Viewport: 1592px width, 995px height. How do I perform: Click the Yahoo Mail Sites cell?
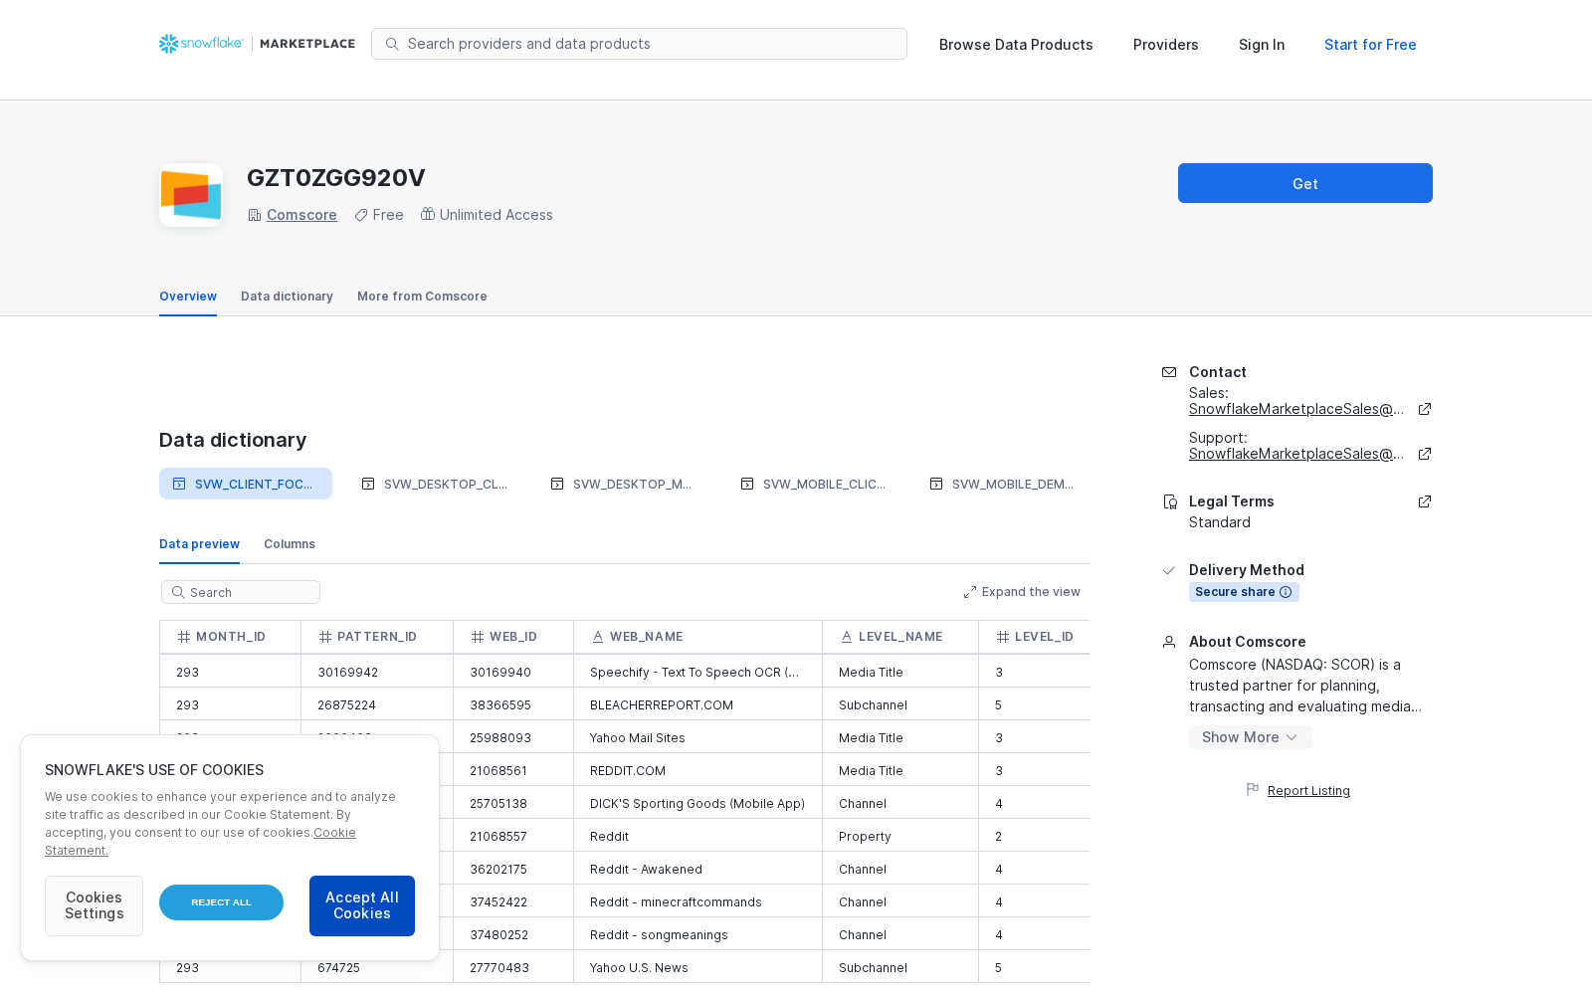pos(697,738)
